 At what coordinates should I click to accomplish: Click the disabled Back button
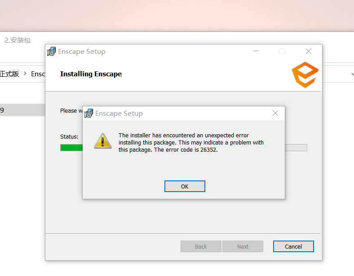tap(201, 246)
